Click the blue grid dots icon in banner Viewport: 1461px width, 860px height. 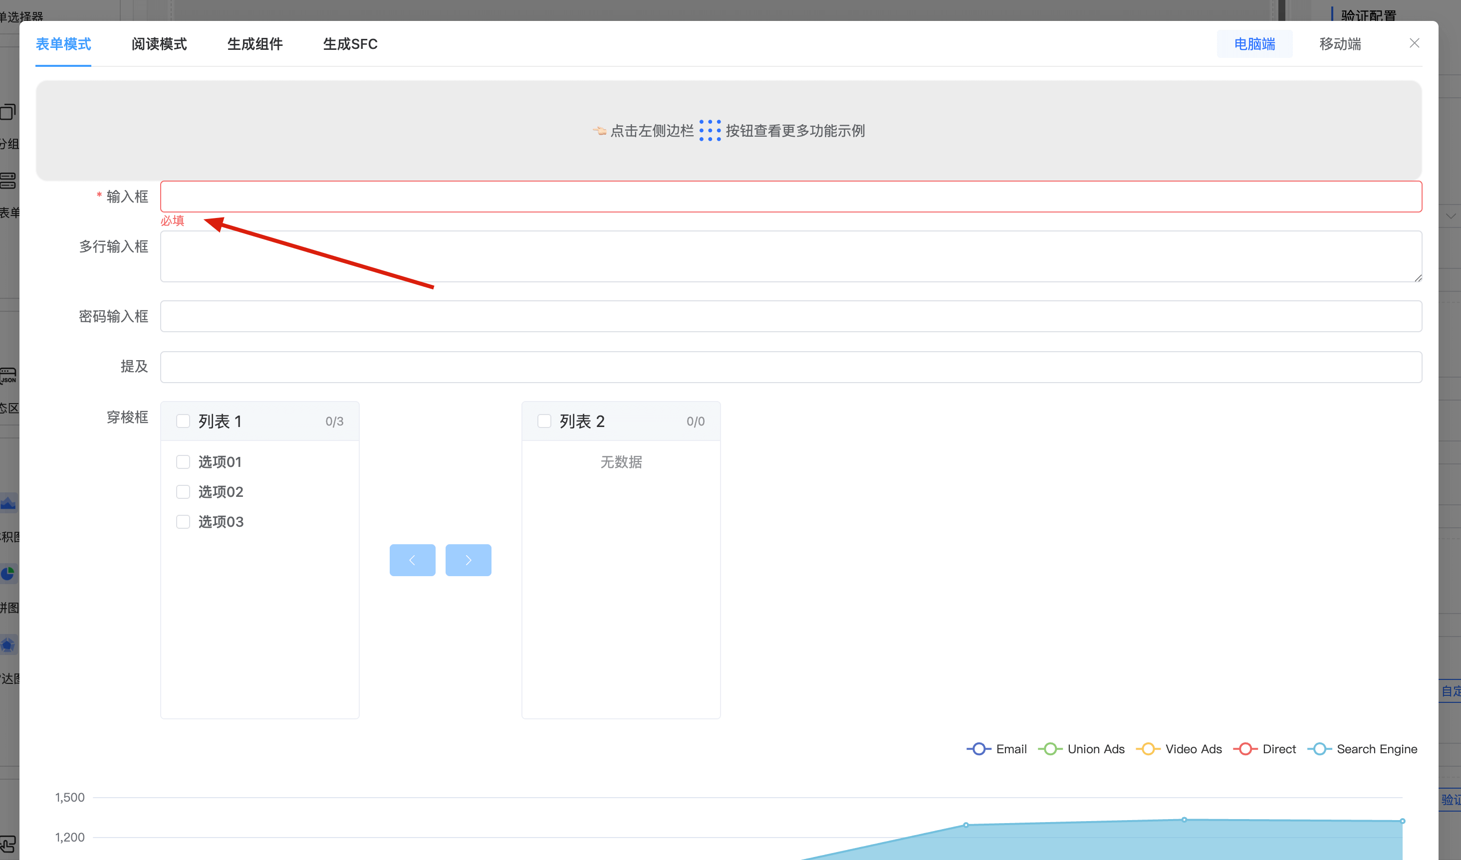point(710,130)
